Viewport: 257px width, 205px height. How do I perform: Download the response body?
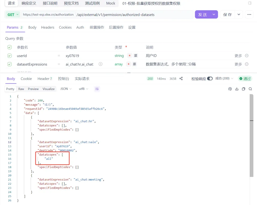(237, 89)
